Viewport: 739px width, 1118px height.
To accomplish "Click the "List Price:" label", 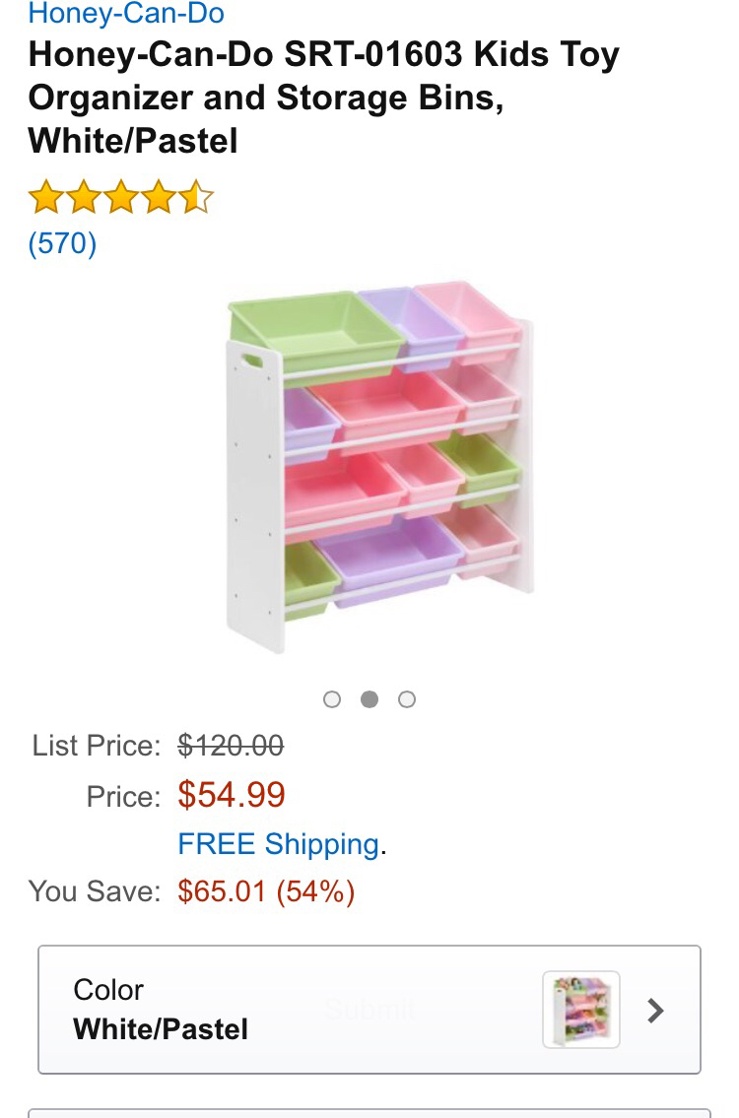I will click(x=97, y=746).
